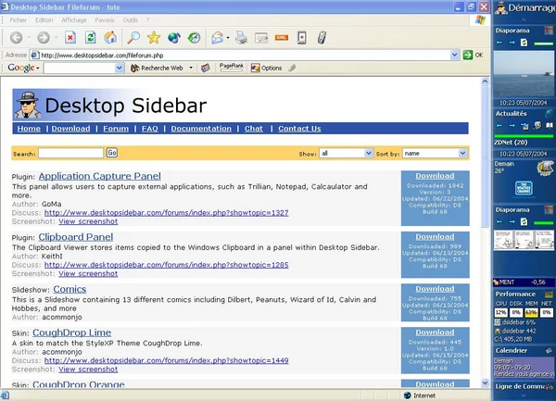Click the progress bar in top Diaporama panel
Screen dimensions: 556x401
pos(544,44)
